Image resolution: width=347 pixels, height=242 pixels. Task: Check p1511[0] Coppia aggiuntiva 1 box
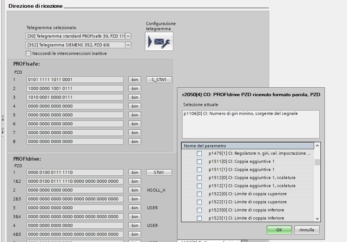199,161
